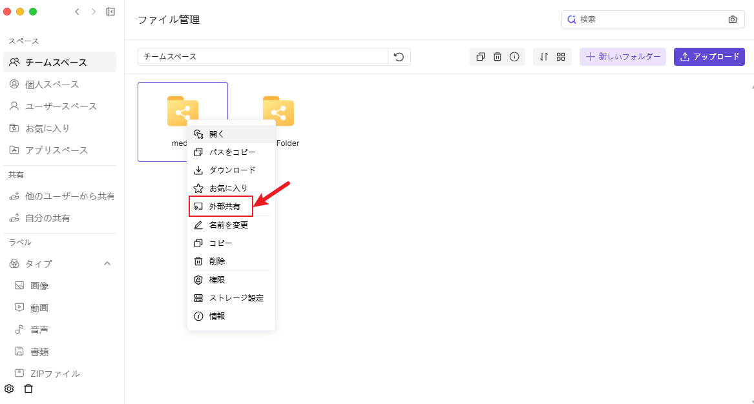This screenshot has width=754, height=404.
Task: Click the アップロード button
Action: [x=709, y=57]
